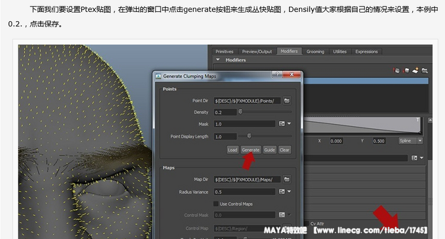
Task: Click the Guide button
Action: pyautogui.click(x=269, y=150)
